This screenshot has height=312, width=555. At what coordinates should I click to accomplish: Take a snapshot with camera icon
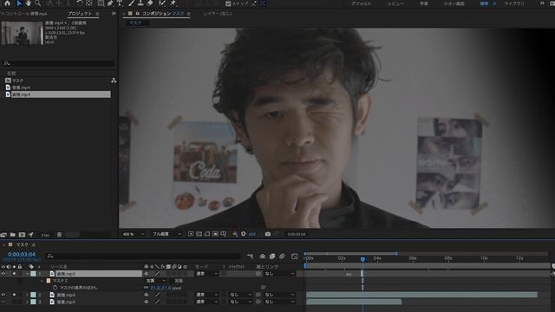click(268, 234)
